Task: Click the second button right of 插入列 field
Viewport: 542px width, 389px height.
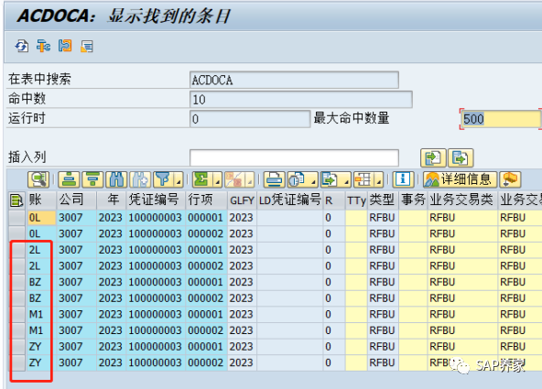Action: click(461, 157)
